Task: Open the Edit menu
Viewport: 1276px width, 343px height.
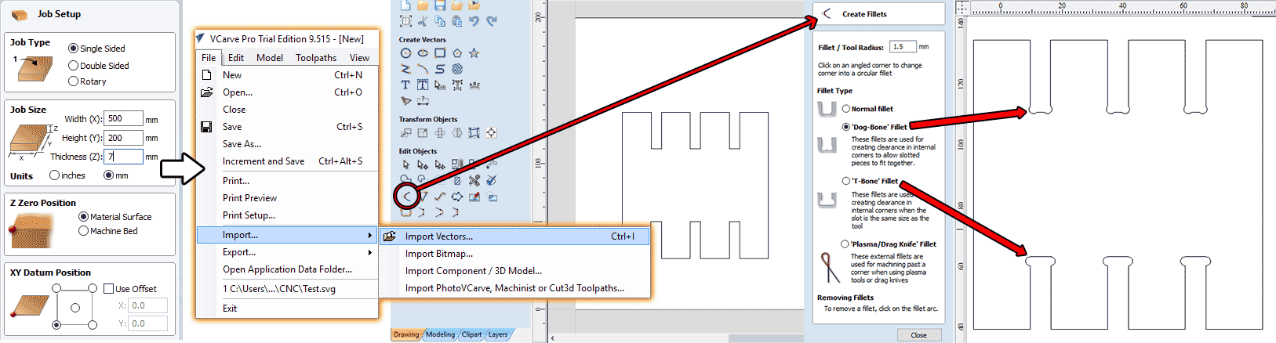Action: coord(236,57)
